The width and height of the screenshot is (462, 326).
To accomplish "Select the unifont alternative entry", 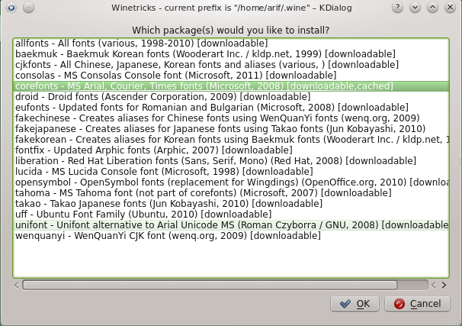I will tap(231, 224).
